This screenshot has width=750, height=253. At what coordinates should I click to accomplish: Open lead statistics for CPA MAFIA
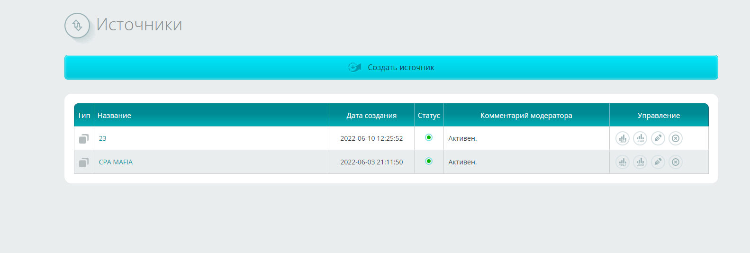point(640,162)
